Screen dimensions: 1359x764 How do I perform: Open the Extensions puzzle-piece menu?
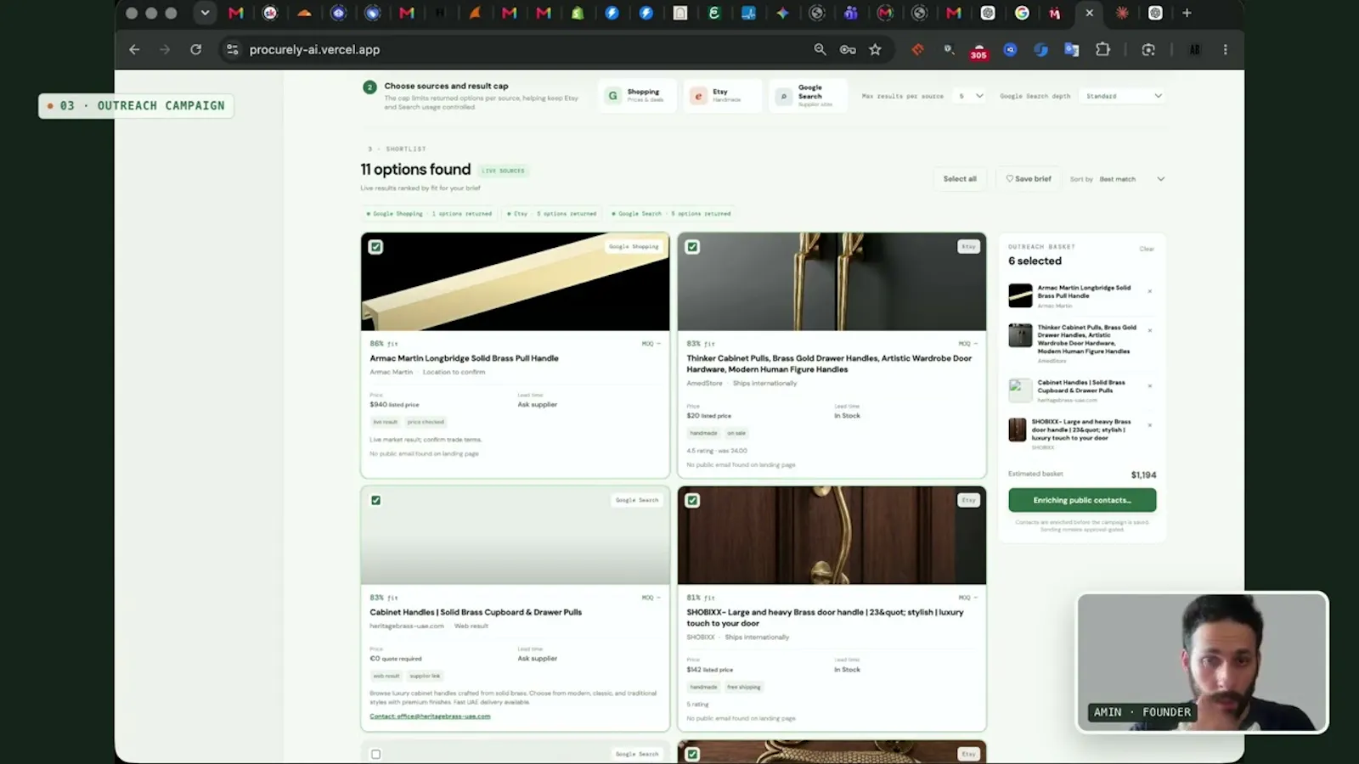click(1102, 49)
